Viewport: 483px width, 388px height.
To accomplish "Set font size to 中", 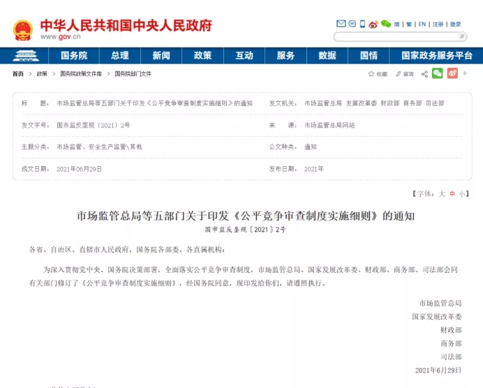I will pyautogui.click(x=452, y=194).
